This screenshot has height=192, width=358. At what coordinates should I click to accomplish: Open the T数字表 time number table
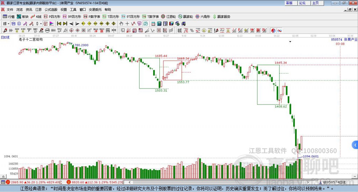(x=150, y=17)
